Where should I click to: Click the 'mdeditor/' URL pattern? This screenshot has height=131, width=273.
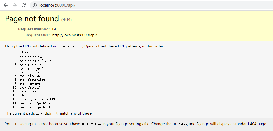coord(27,95)
